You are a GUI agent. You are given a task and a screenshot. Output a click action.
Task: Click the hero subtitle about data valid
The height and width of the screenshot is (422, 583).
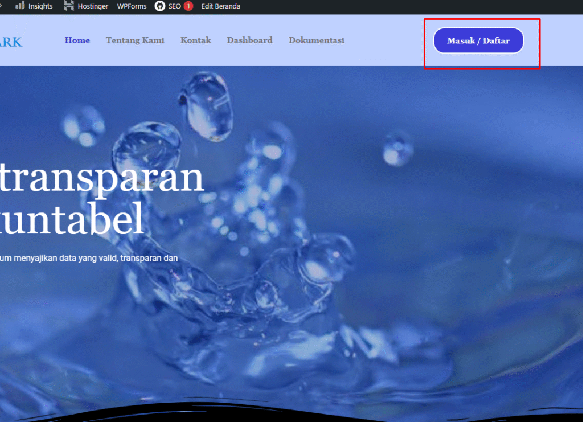point(89,258)
